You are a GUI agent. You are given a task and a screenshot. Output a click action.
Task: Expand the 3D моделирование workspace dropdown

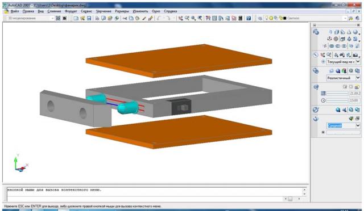pyautogui.click(x=52, y=18)
